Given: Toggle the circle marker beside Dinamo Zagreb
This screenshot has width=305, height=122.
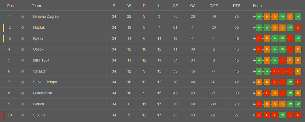Looking at the screenshot, I should (x=23, y=16).
